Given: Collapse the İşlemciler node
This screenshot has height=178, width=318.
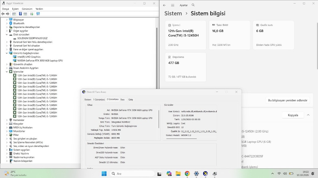Looking at the screenshot, I should point(7,72).
